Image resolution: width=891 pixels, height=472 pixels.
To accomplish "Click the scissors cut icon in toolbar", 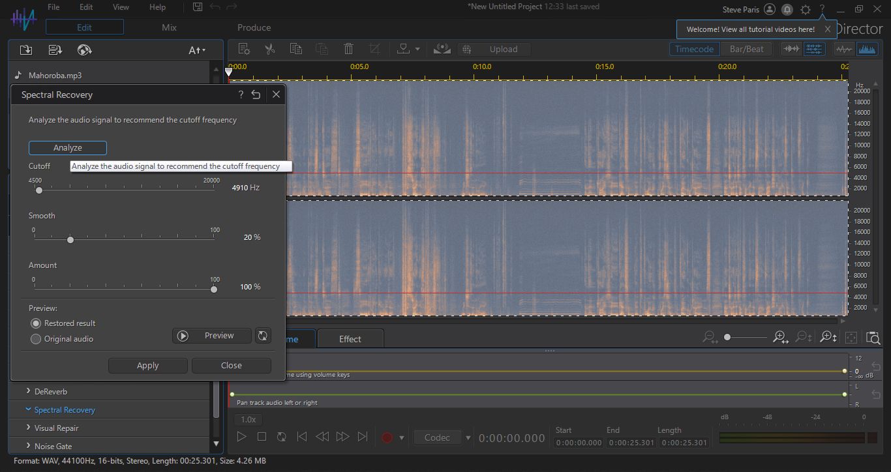I will (x=269, y=49).
